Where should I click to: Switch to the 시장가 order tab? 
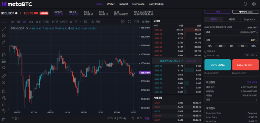(232, 19)
